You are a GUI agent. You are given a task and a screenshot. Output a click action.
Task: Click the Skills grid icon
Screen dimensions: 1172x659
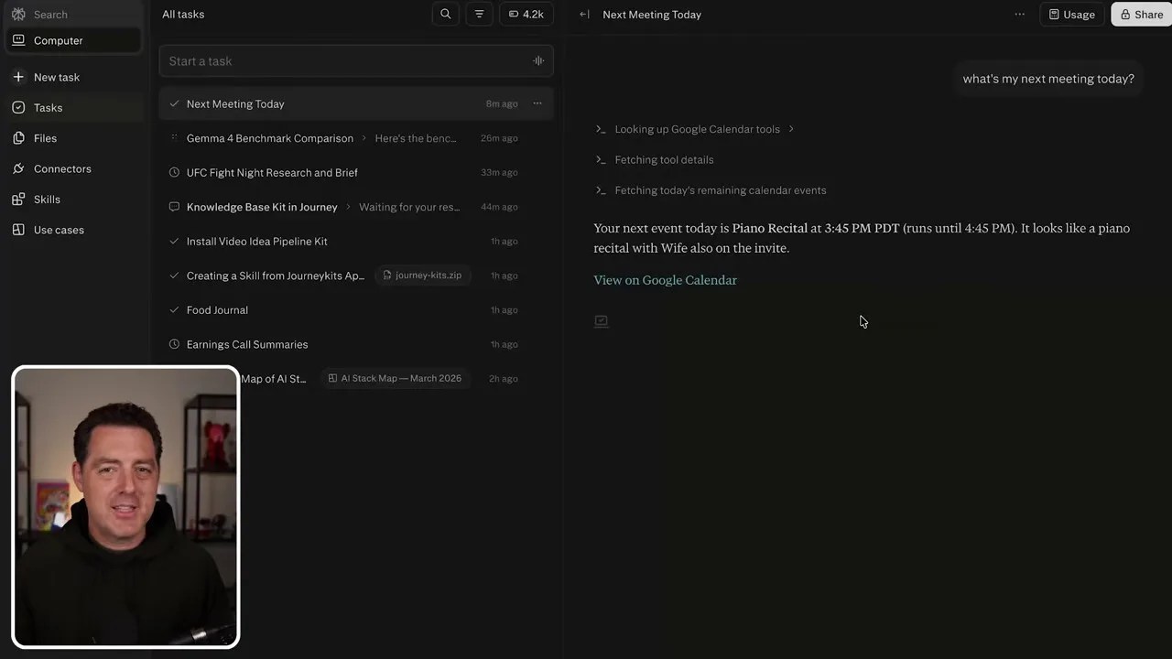click(18, 200)
